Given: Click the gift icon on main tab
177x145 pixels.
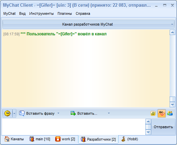Looking at the screenshot, I should (32, 139).
